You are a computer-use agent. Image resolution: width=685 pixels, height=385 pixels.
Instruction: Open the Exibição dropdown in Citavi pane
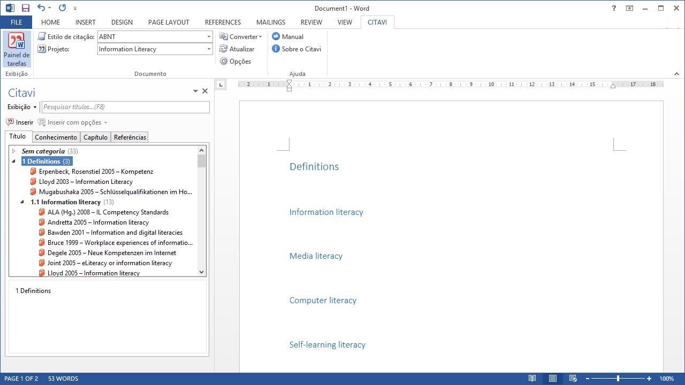tap(22, 107)
